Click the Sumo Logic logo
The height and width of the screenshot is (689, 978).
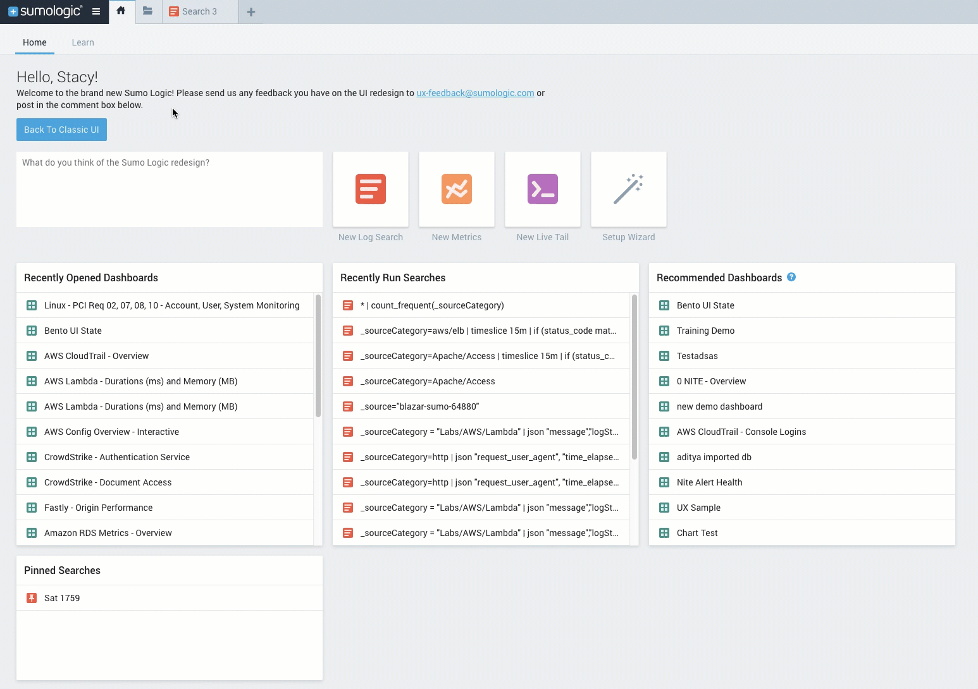tap(44, 11)
